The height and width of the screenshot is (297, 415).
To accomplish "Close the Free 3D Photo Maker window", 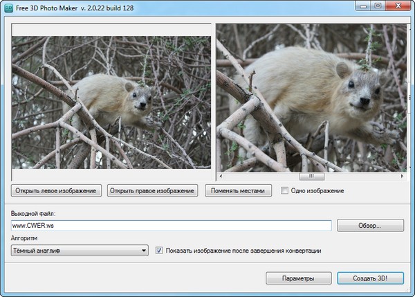I will pyautogui.click(x=398, y=6).
